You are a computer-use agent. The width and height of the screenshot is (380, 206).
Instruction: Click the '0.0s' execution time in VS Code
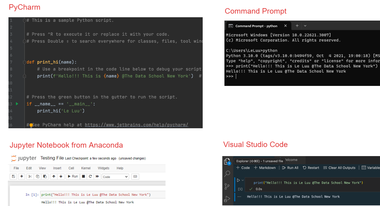click(259, 189)
